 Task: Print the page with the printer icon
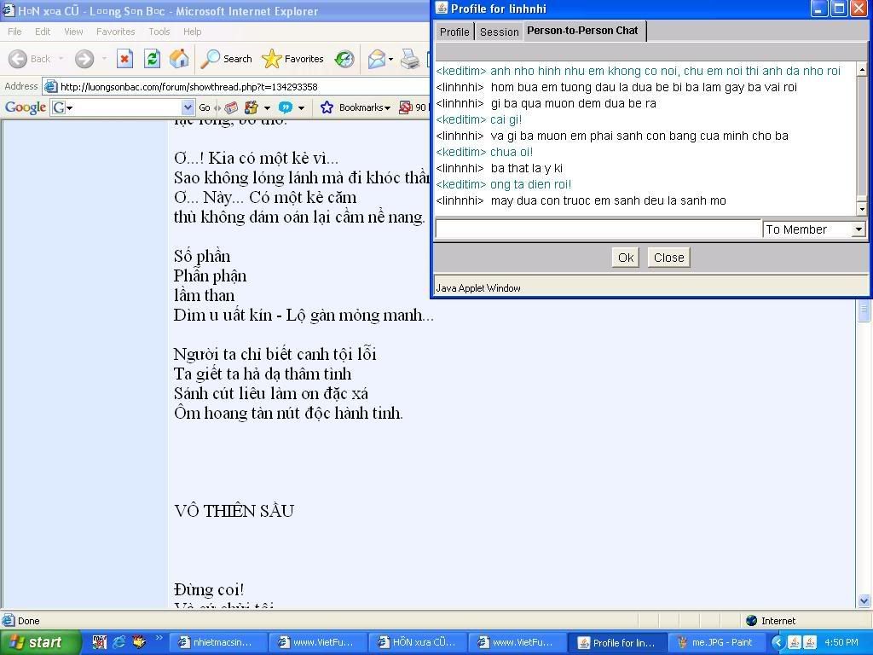410,59
